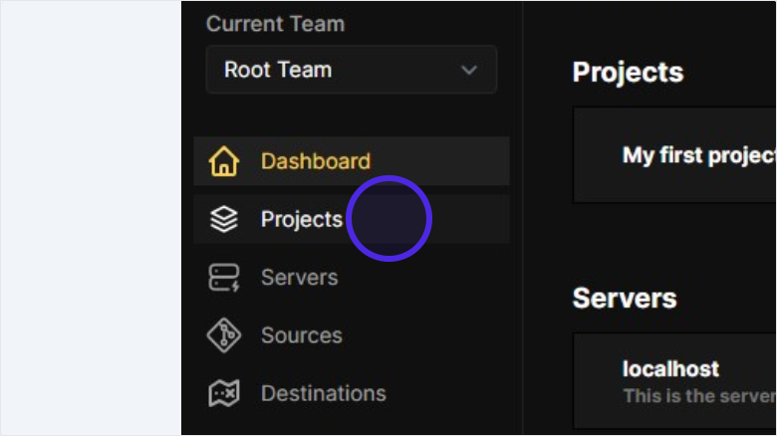Open the localhost server card title

670,368
